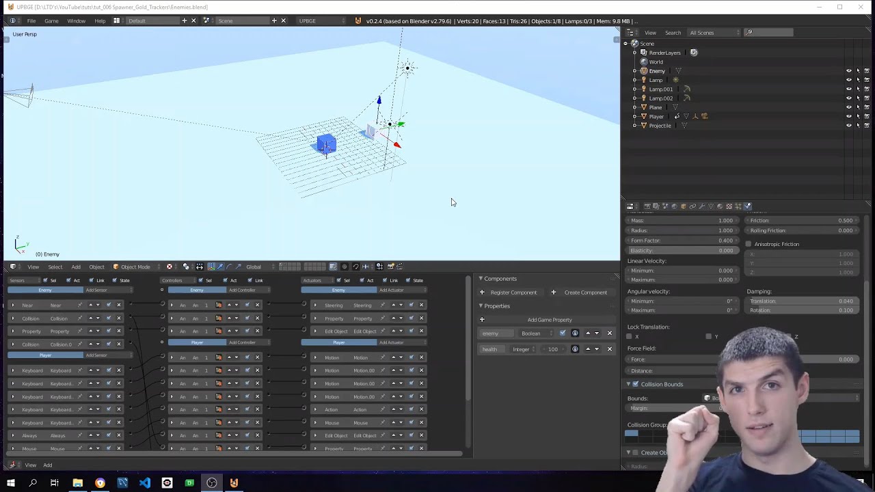Change the enemy property type Boolean dropdown
Image resolution: width=875 pixels, height=492 pixels.
[x=535, y=333]
